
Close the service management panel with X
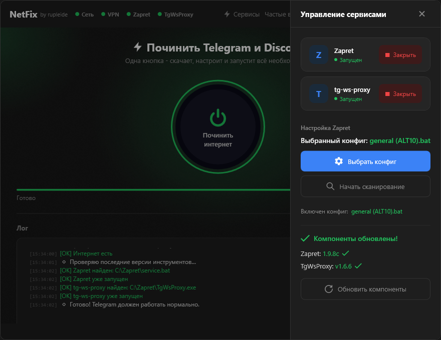pos(421,13)
